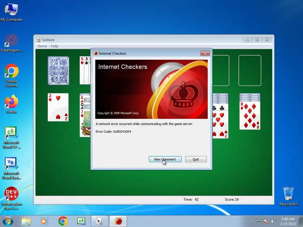303x227 pixels.
Task: Select the 7 of hearts card
Action: click(x=220, y=124)
